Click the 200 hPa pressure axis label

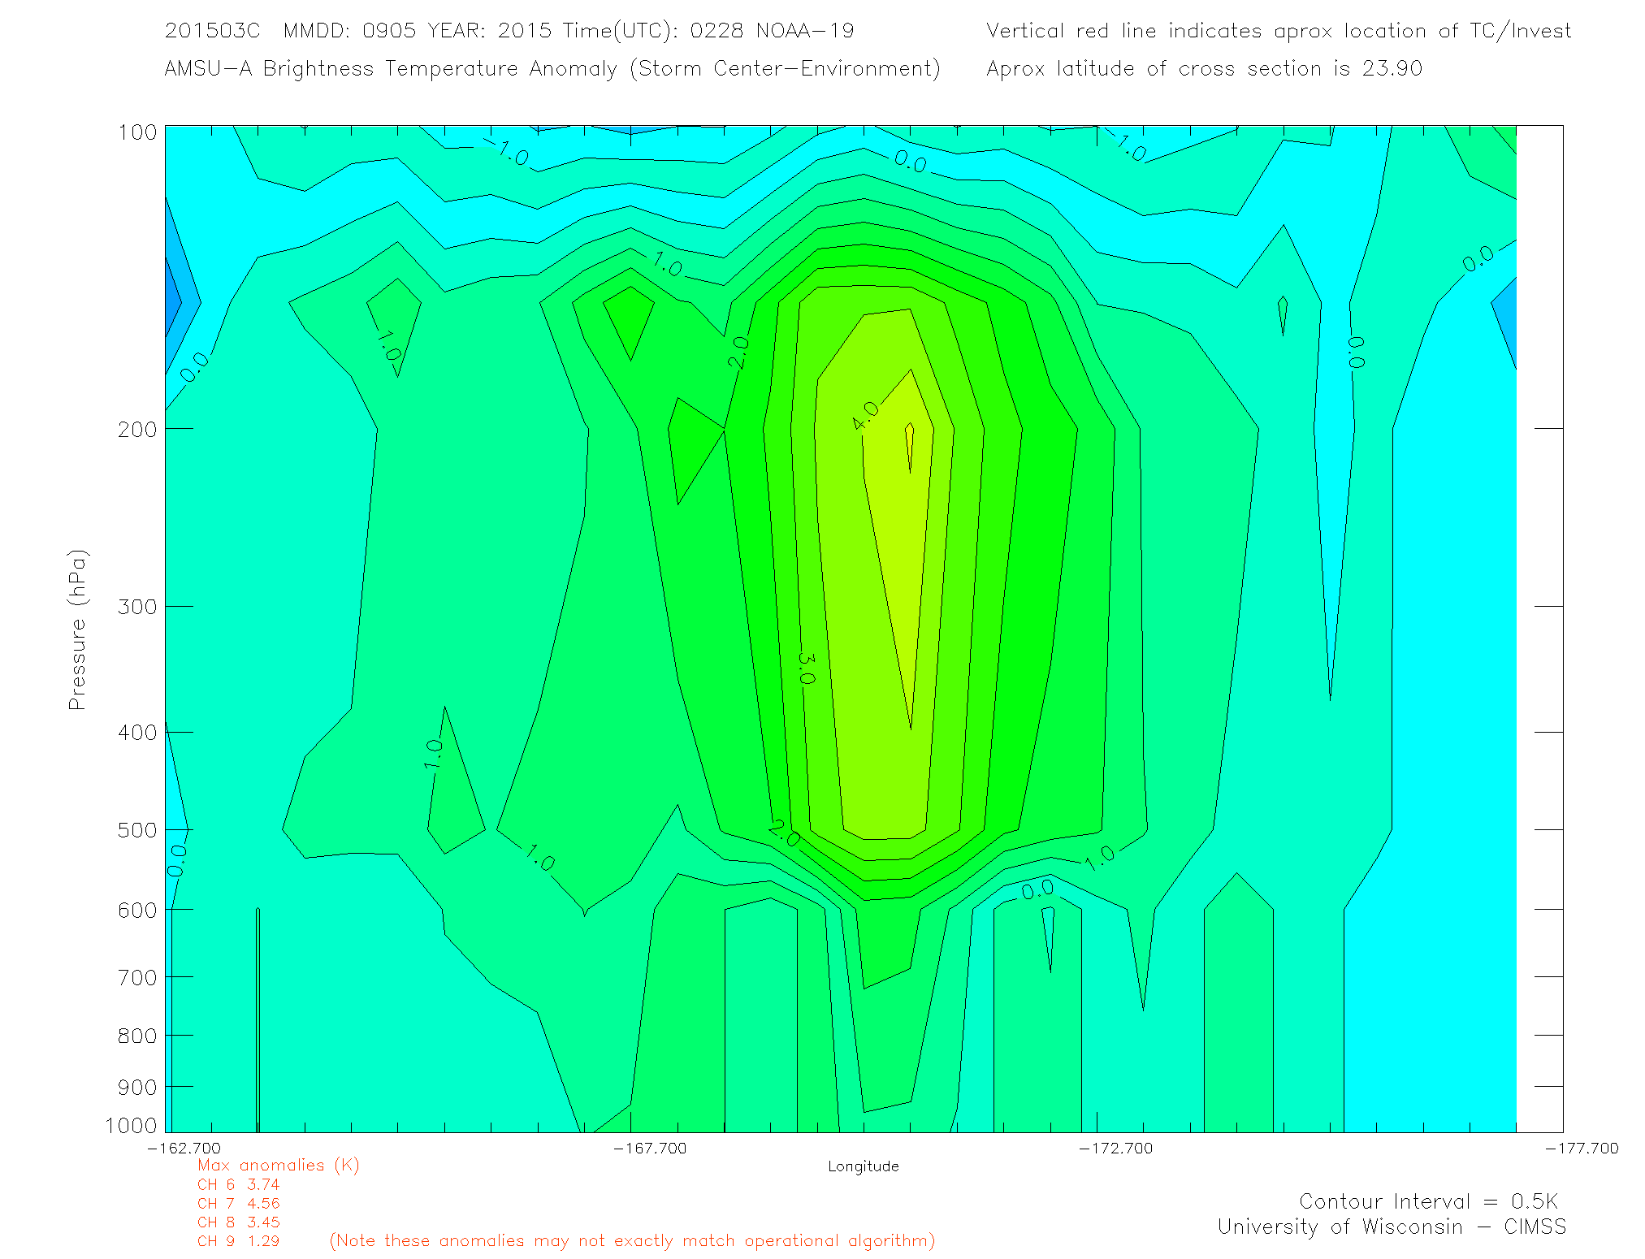tap(136, 429)
